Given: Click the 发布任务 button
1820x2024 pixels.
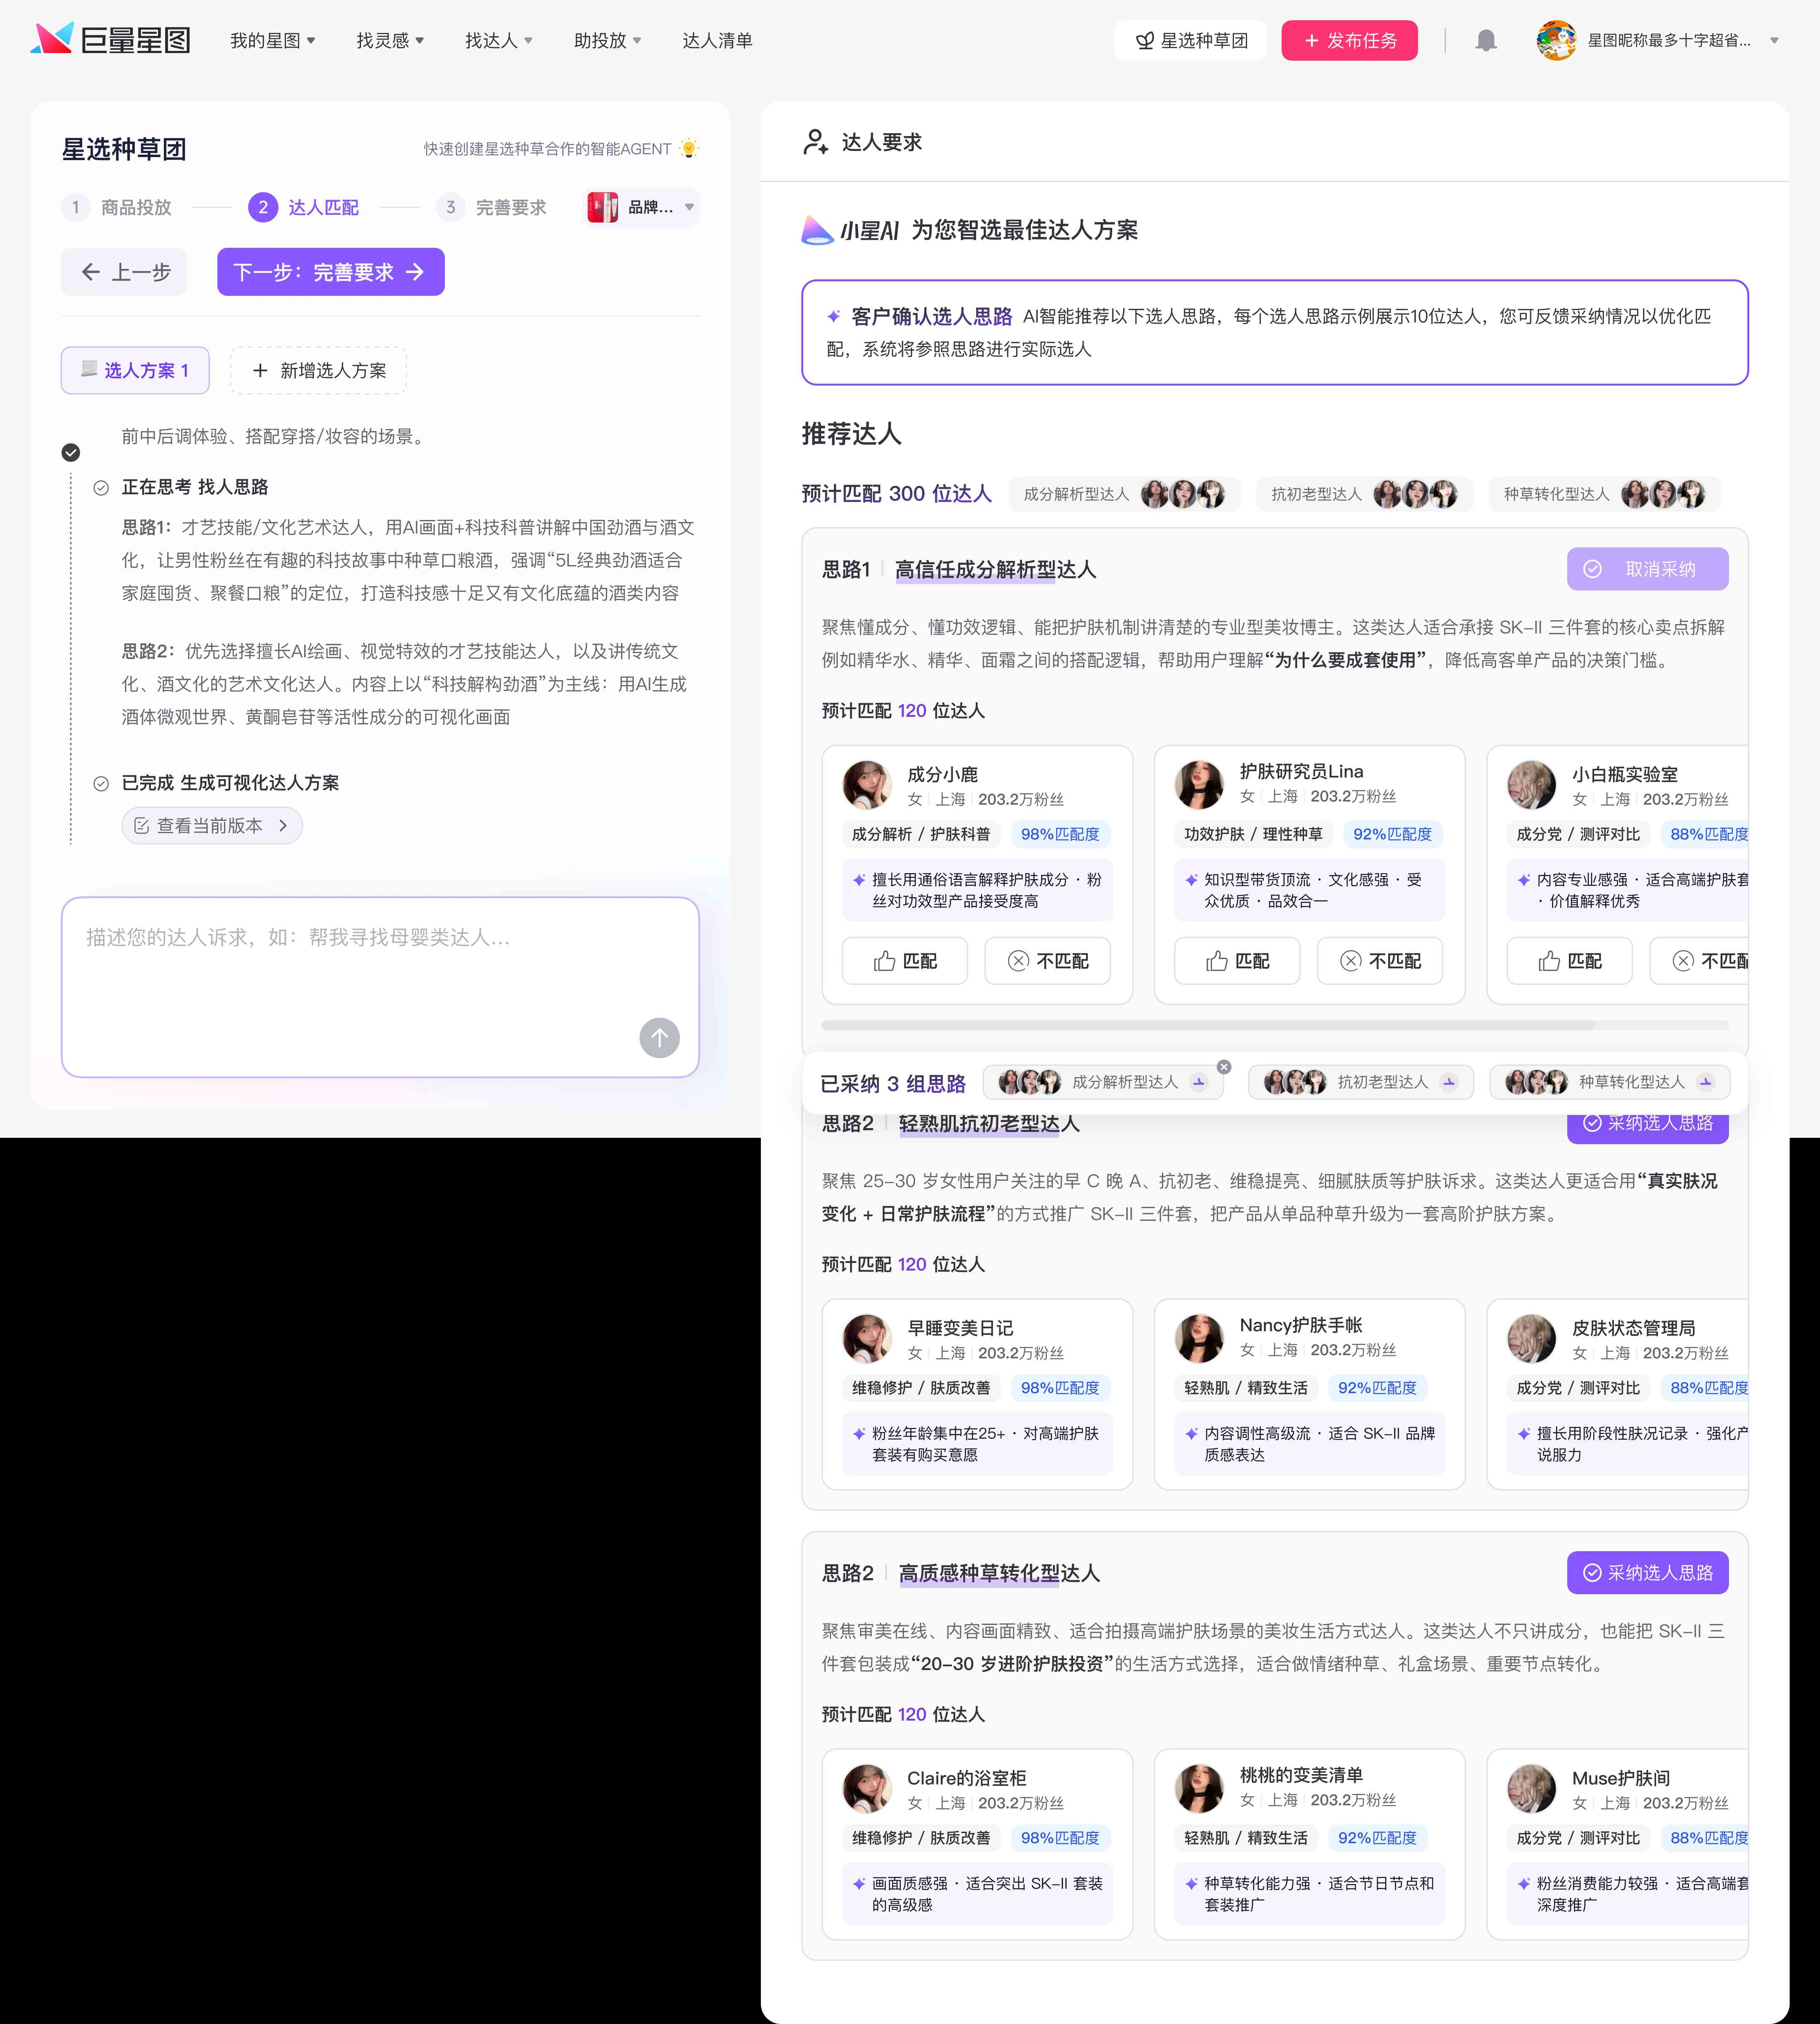Looking at the screenshot, I should (1349, 41).
